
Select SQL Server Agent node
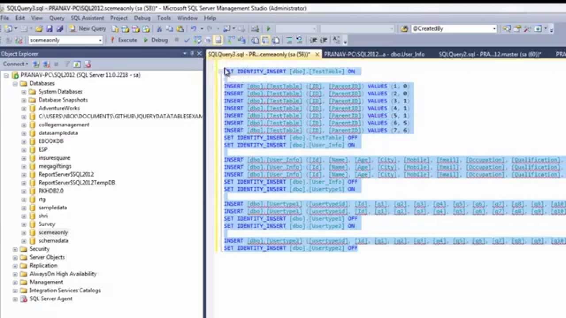[x=51, y=299]
